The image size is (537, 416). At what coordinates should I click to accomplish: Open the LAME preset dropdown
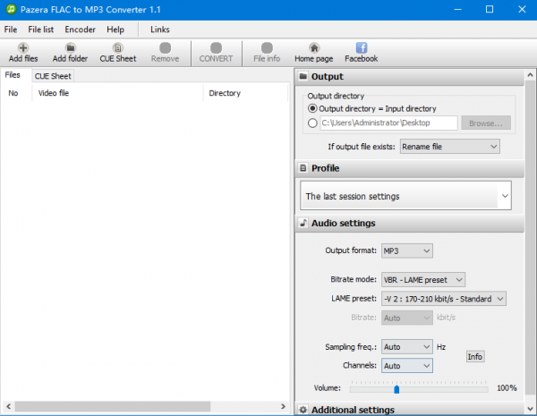(444, 299)
